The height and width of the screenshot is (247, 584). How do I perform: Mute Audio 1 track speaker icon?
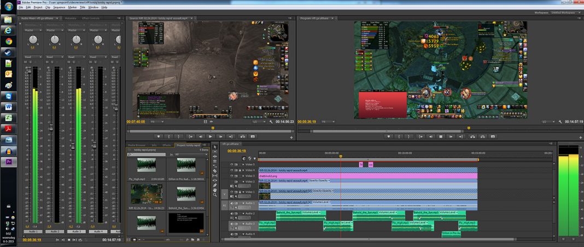click(232, 203)
